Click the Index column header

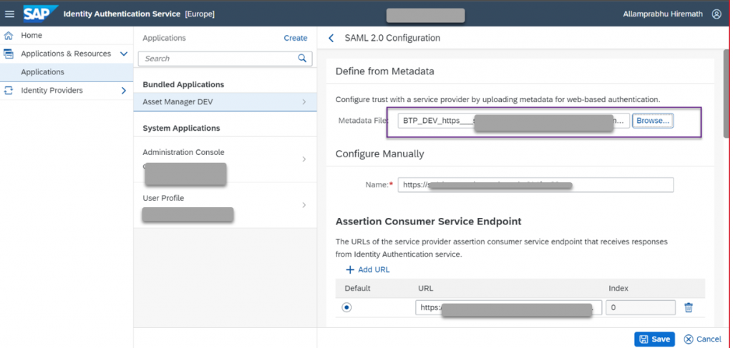[618, 288]
